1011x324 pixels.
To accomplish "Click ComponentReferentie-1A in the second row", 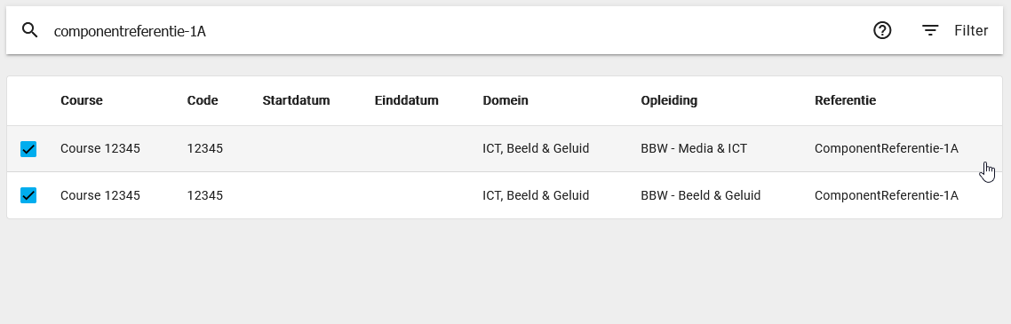I will pyautogui.click(x=887, y=195).
